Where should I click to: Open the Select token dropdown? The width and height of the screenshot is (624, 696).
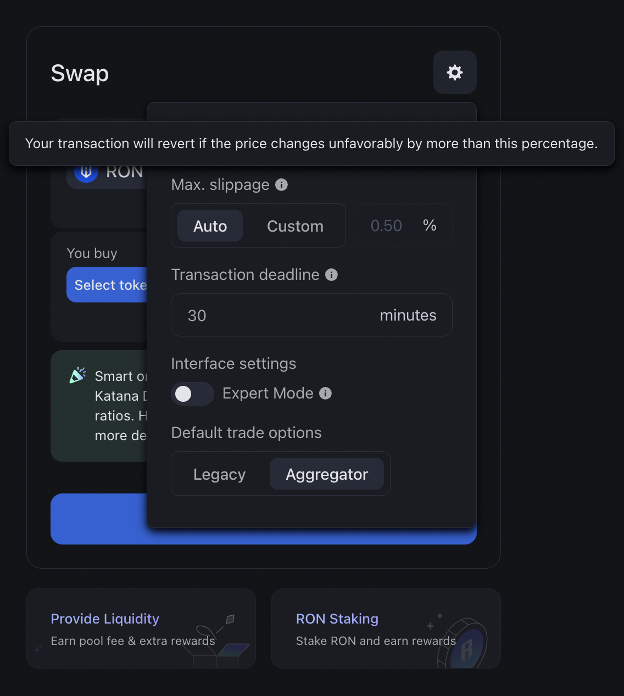(x=108, y=285)
